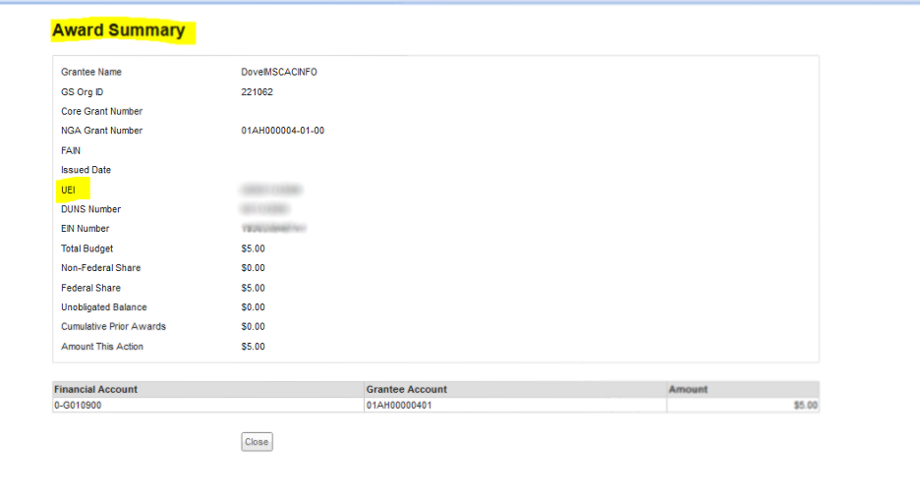Click the 0-G010900 financial account cell
The image size is (920, 495).
[x=78, y=405]
